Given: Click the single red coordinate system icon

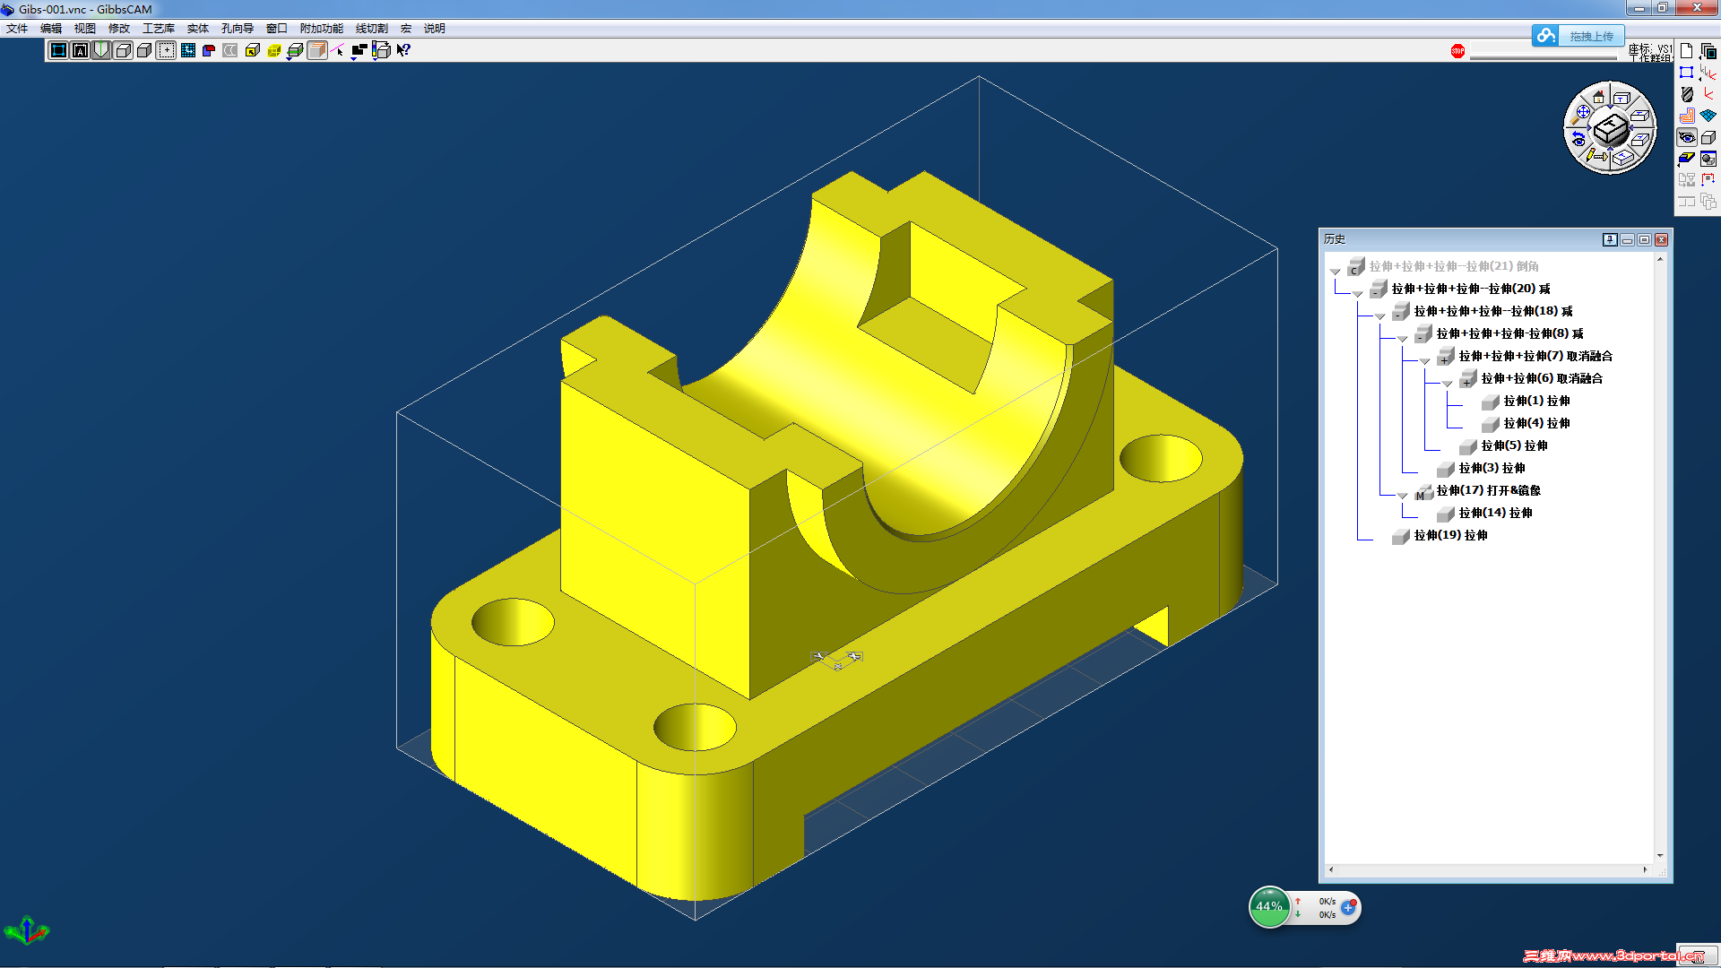Looking at the screenshot, I should tap(1708, 94).
